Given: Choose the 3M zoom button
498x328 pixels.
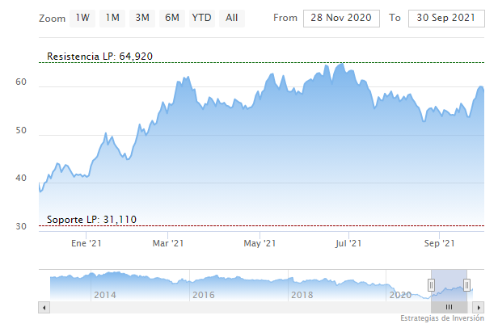Looking at the screenshot, I should click(x=142, y=17).
